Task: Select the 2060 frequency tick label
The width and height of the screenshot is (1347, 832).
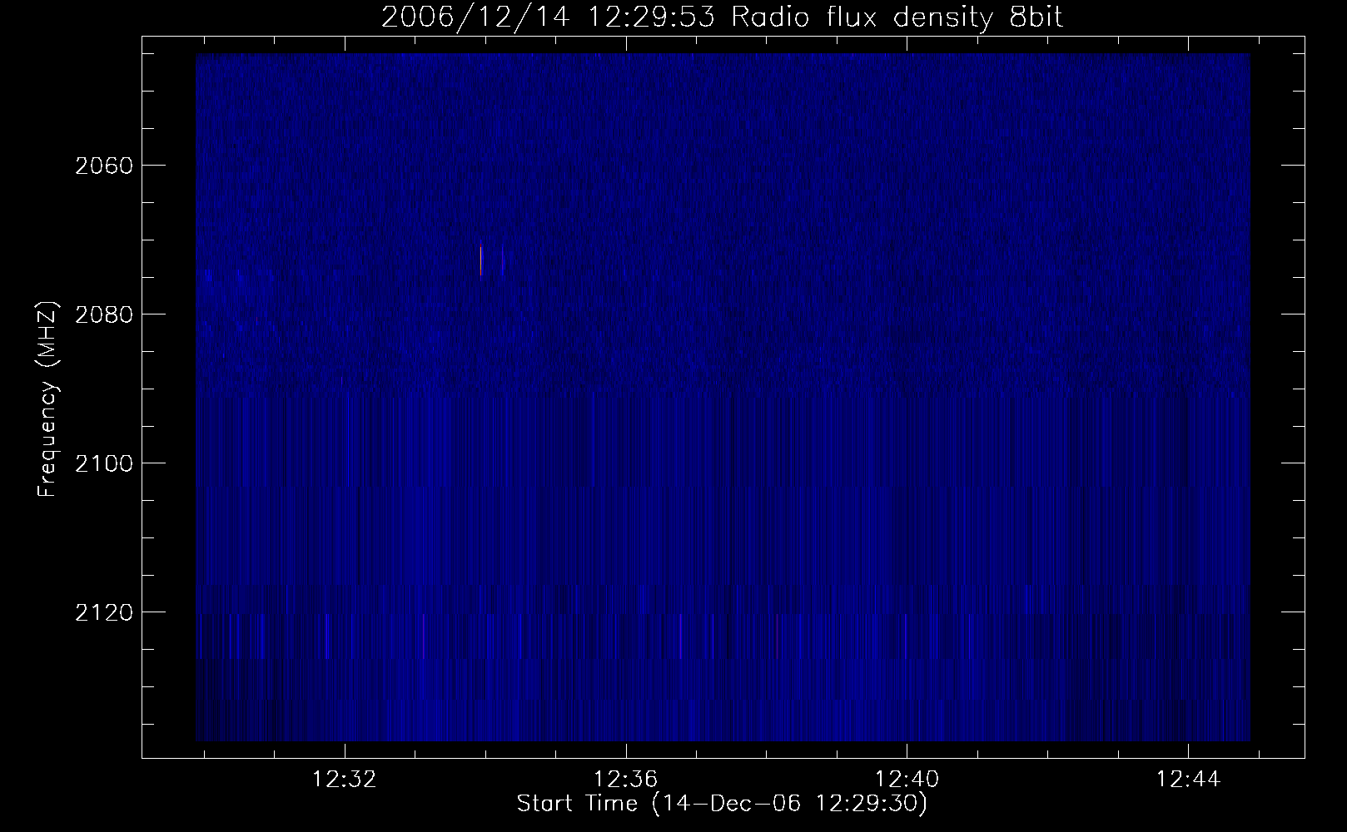Action: [103, 166]
